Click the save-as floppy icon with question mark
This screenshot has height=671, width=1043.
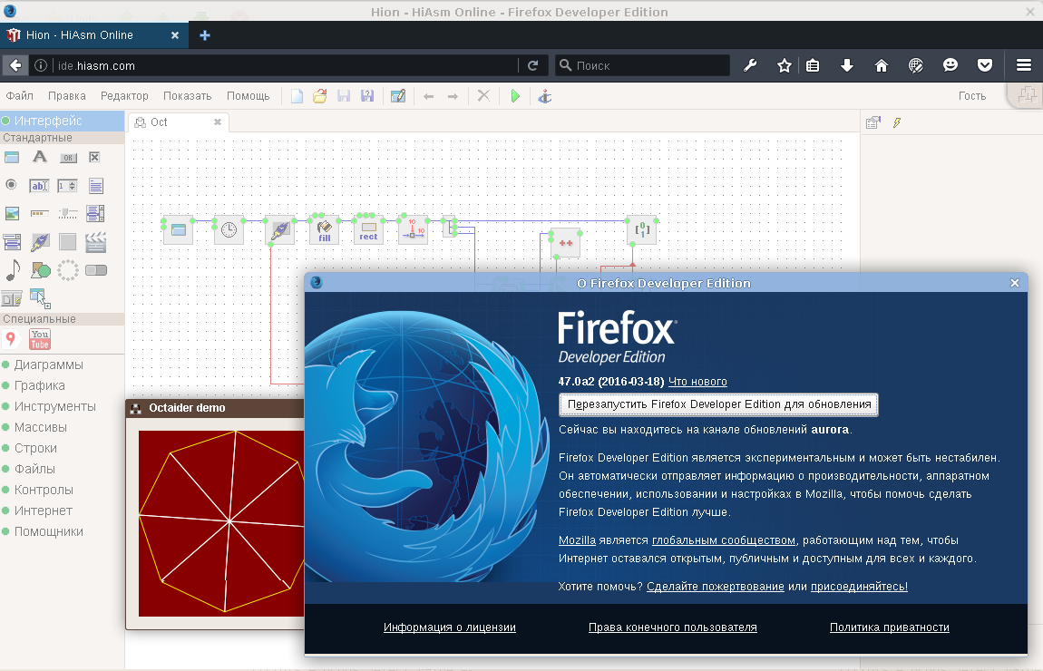point(367,96)
